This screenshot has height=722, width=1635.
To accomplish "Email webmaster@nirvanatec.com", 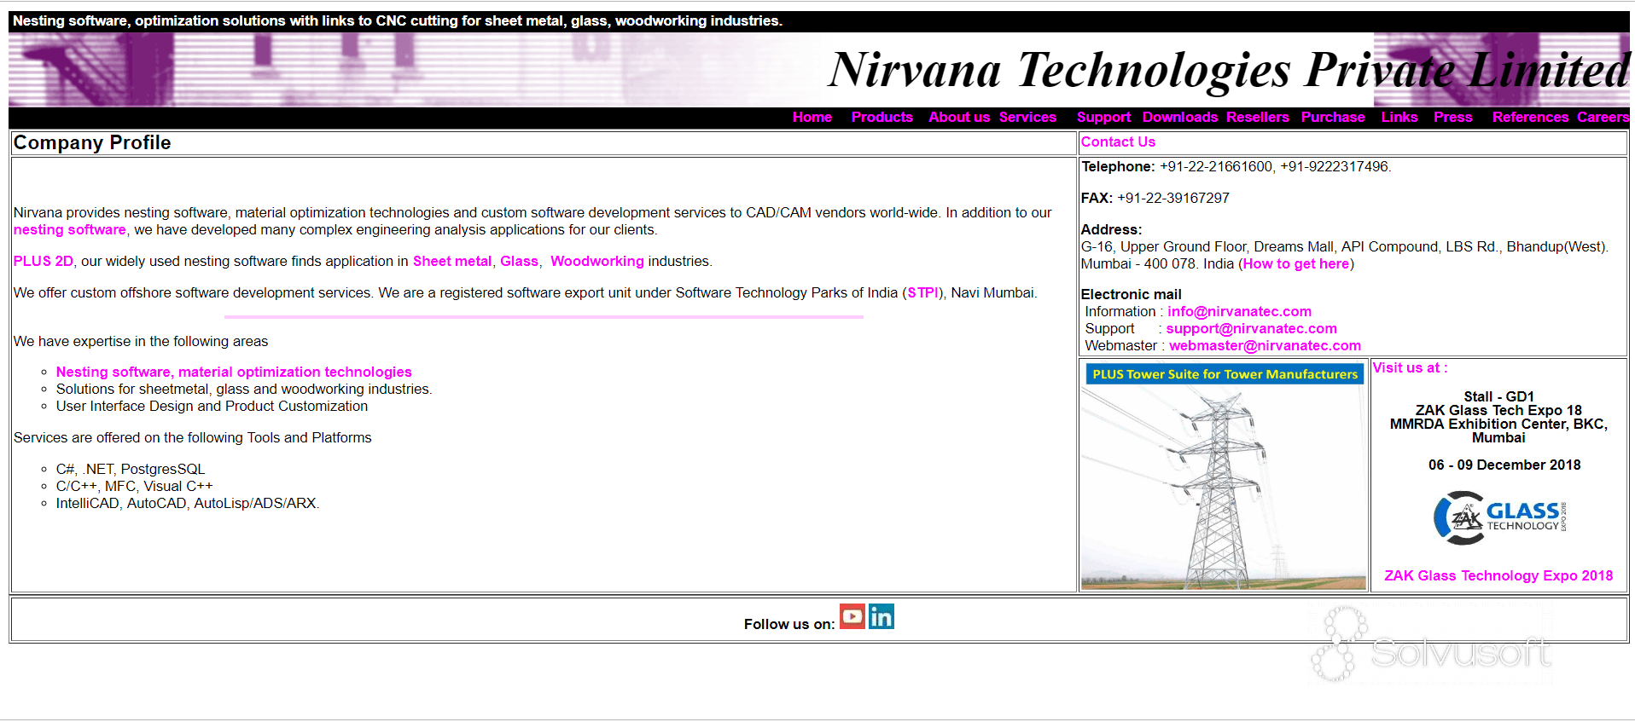I will pos(1265,346).
